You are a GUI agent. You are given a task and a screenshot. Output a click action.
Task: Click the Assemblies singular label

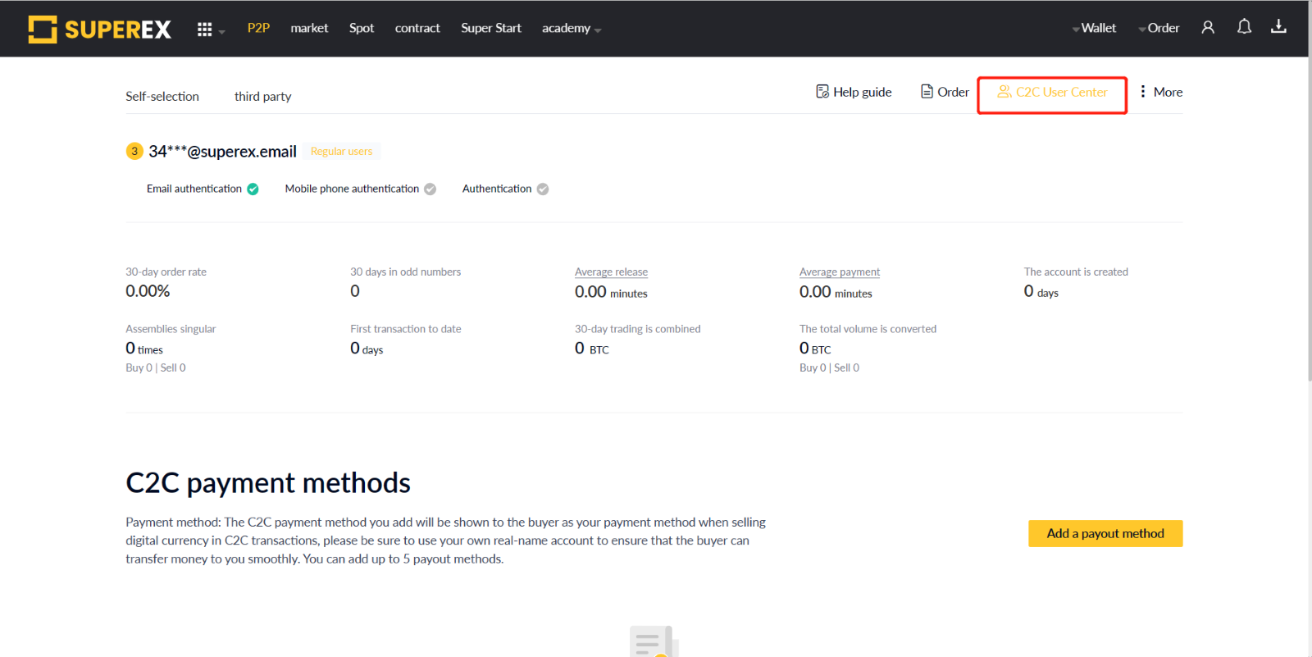click(171, 329)
